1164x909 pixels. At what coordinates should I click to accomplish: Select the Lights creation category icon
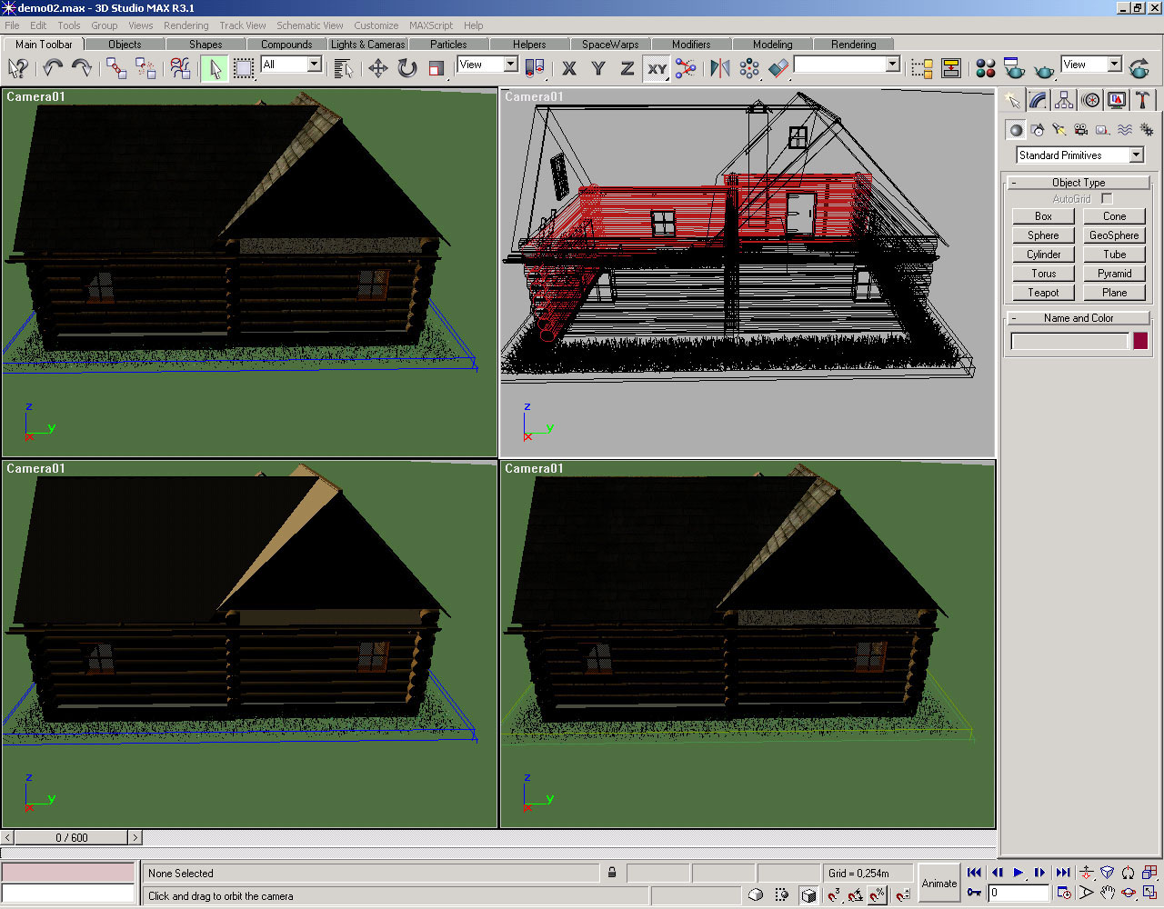[1059, 130]
